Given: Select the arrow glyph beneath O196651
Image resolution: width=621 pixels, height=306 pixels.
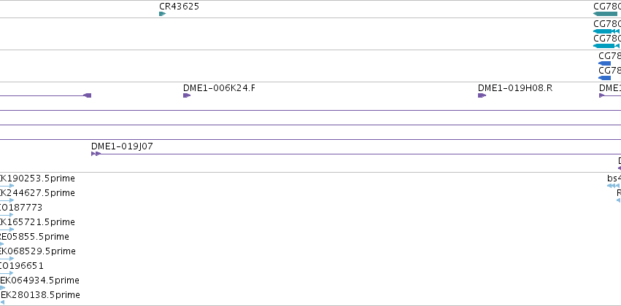Looking at the screenshot, I should [7, 273].
